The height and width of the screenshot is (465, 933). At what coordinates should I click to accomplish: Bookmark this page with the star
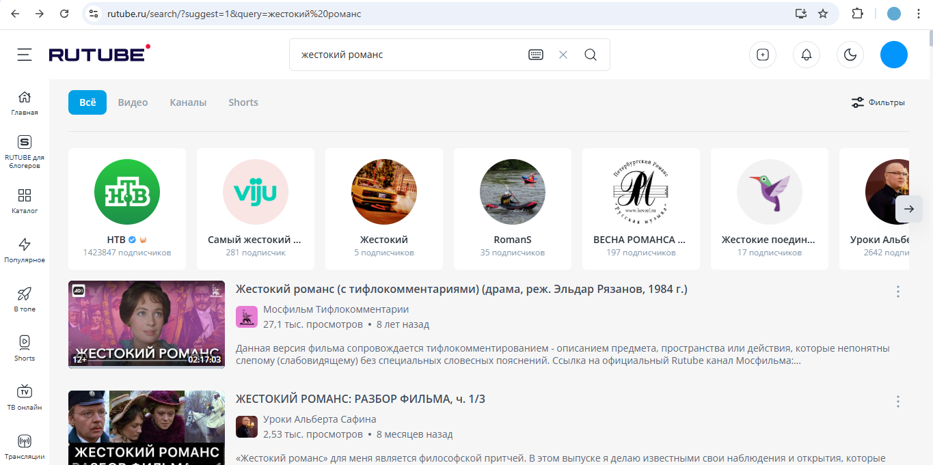[x=823, y=14]
